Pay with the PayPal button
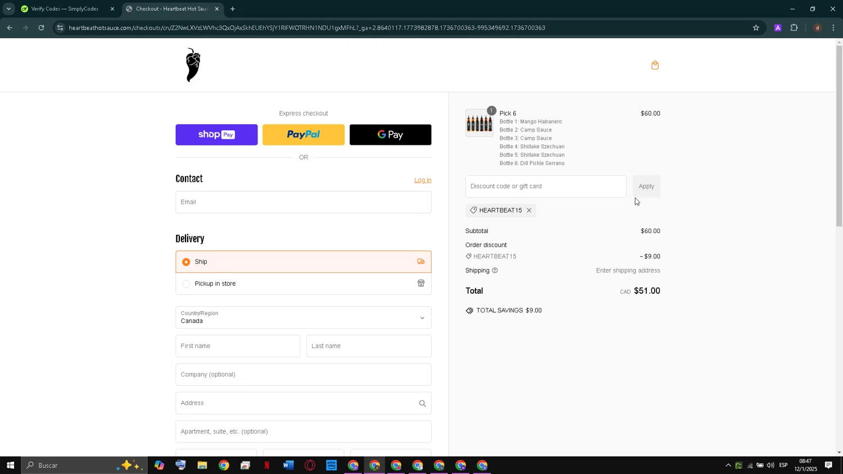Viewport: 843px width, 474px height. pos(303,135)
